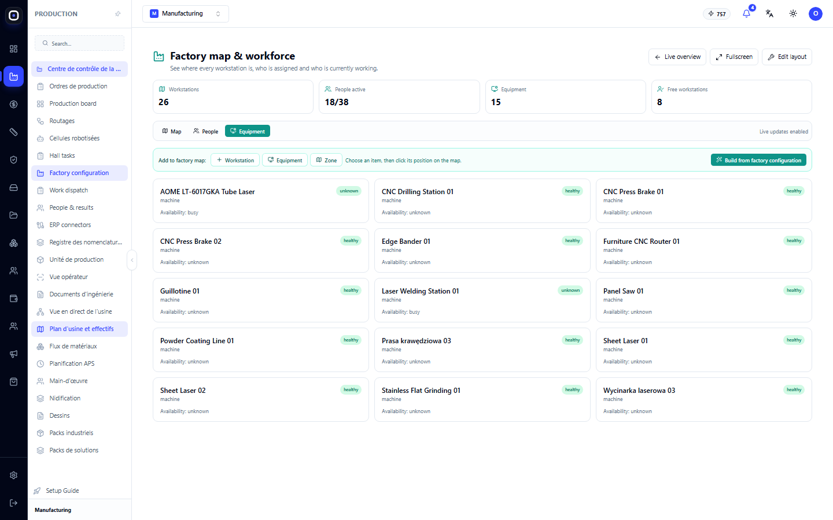
Task: Open ERP connectors in the sidebar
Action: point(80,225)
